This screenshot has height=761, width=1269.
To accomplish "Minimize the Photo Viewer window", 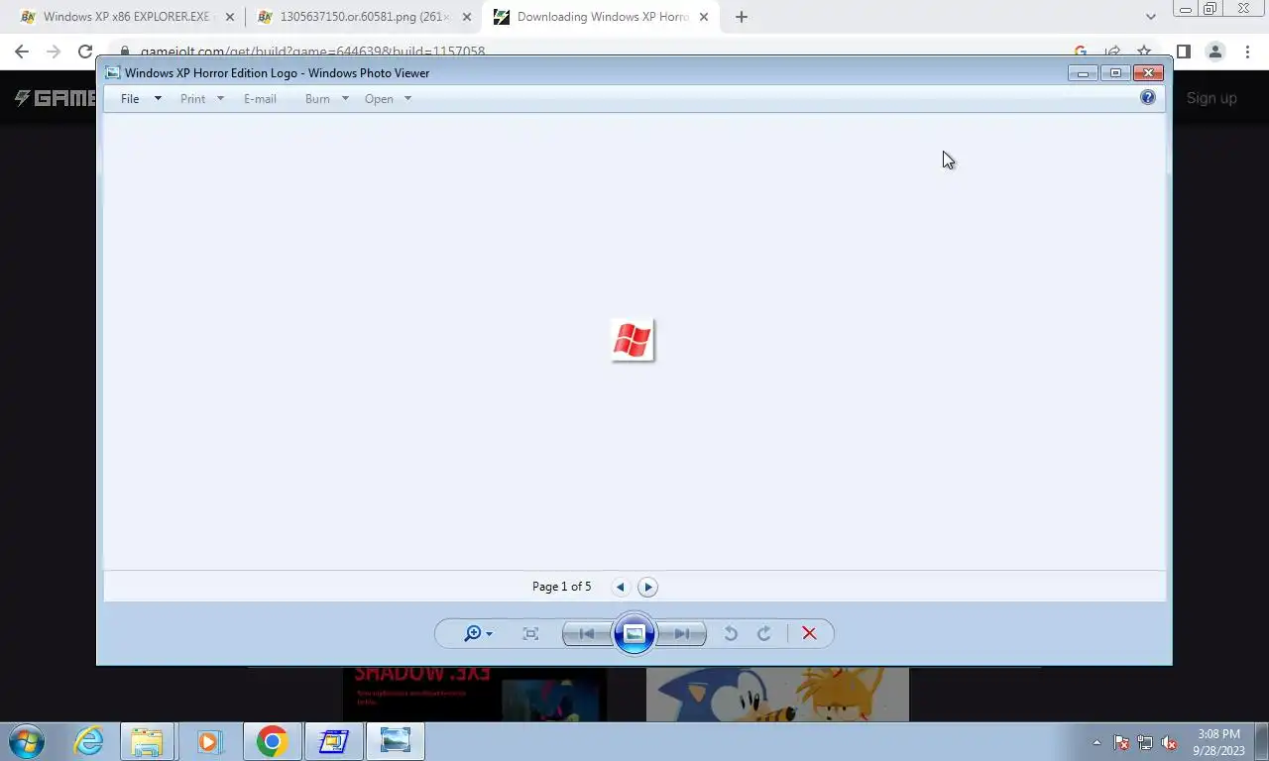I will point(1083,72).
